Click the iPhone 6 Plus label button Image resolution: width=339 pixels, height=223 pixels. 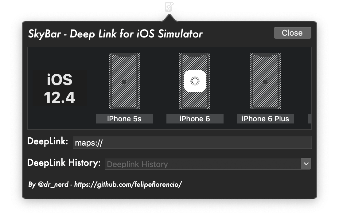pos(265,119)
